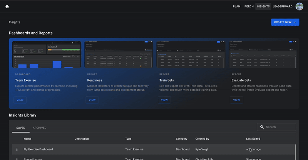Select the Insights navigation item
308x160 pixels.
coord(263,7)
